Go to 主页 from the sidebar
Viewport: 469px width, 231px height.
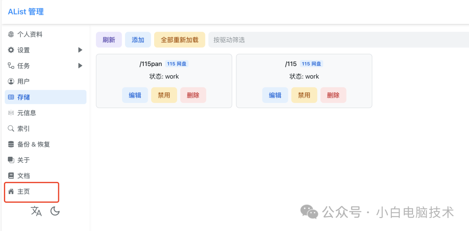[x=46, y=191]
